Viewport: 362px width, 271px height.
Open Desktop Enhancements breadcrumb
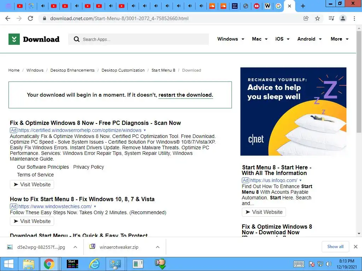point(72,70)
